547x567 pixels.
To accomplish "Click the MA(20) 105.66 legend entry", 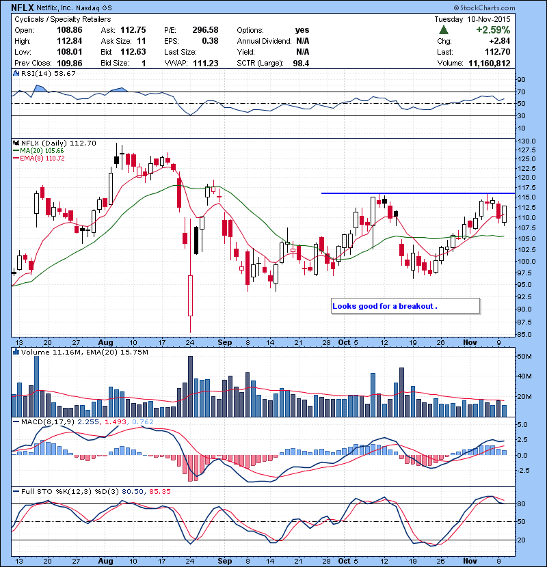I will (x=38, y=151).
